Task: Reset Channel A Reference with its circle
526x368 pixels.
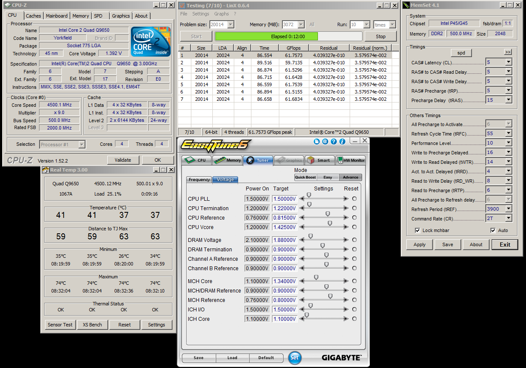Action: click(354, 259)
